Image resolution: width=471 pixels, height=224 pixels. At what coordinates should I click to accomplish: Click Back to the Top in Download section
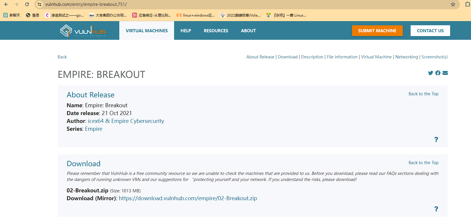[x=423, y=163]
